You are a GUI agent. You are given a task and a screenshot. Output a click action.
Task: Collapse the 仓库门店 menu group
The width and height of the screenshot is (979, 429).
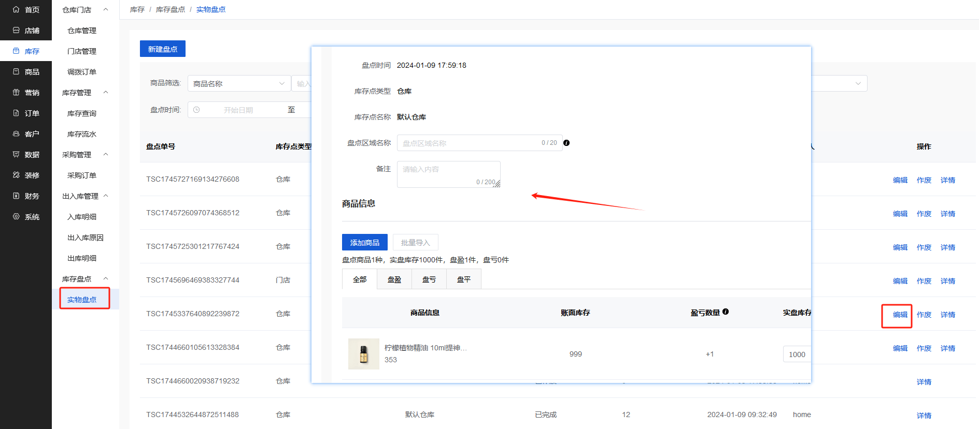pyautogui.click(x=106, y=9)
